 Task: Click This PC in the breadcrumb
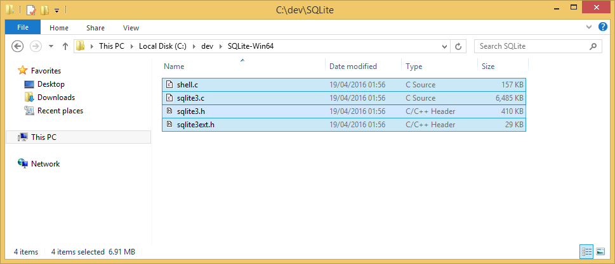click(x=112, y=46)
